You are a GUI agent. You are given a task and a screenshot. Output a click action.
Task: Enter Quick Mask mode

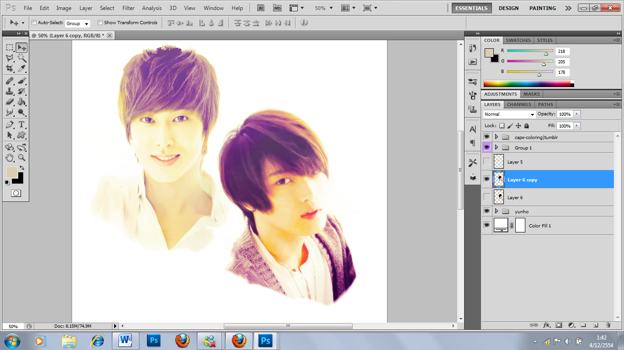(x=16, y=193)
